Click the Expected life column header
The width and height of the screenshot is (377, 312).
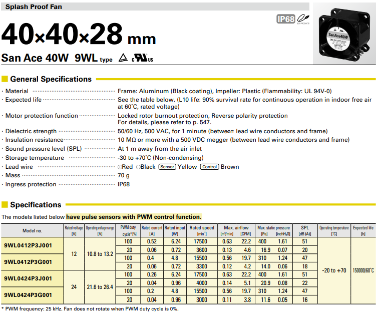point(363,230)
